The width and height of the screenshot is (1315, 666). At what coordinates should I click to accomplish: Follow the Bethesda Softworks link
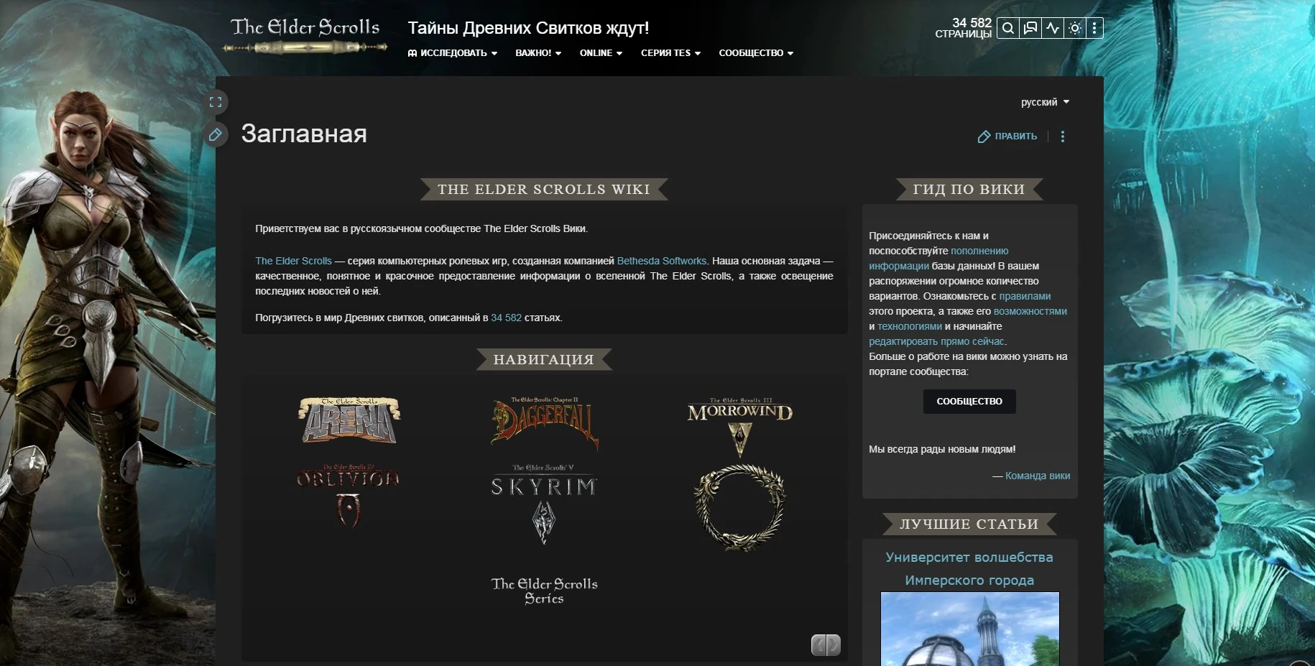tap(662, 261)
